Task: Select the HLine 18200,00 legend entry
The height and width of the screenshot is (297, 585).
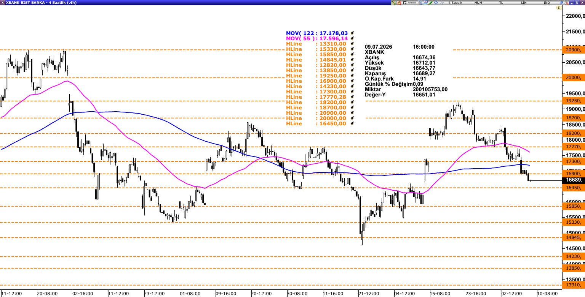Action: [316, 102]
